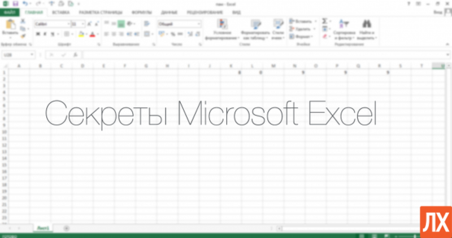Apply the yellow fill color

(81, 34)
